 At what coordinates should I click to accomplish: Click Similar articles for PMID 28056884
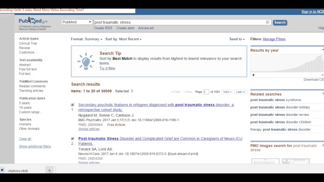(89, 129)
